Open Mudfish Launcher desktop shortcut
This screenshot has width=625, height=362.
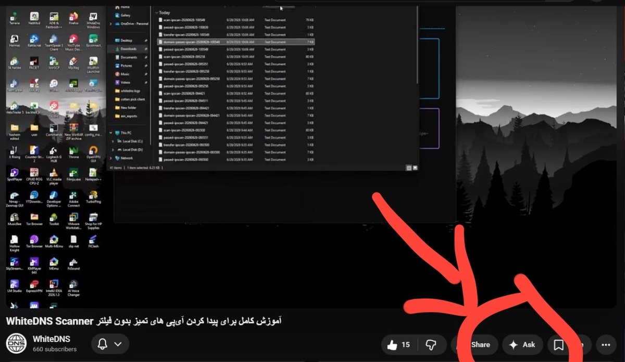click(93, 63)
